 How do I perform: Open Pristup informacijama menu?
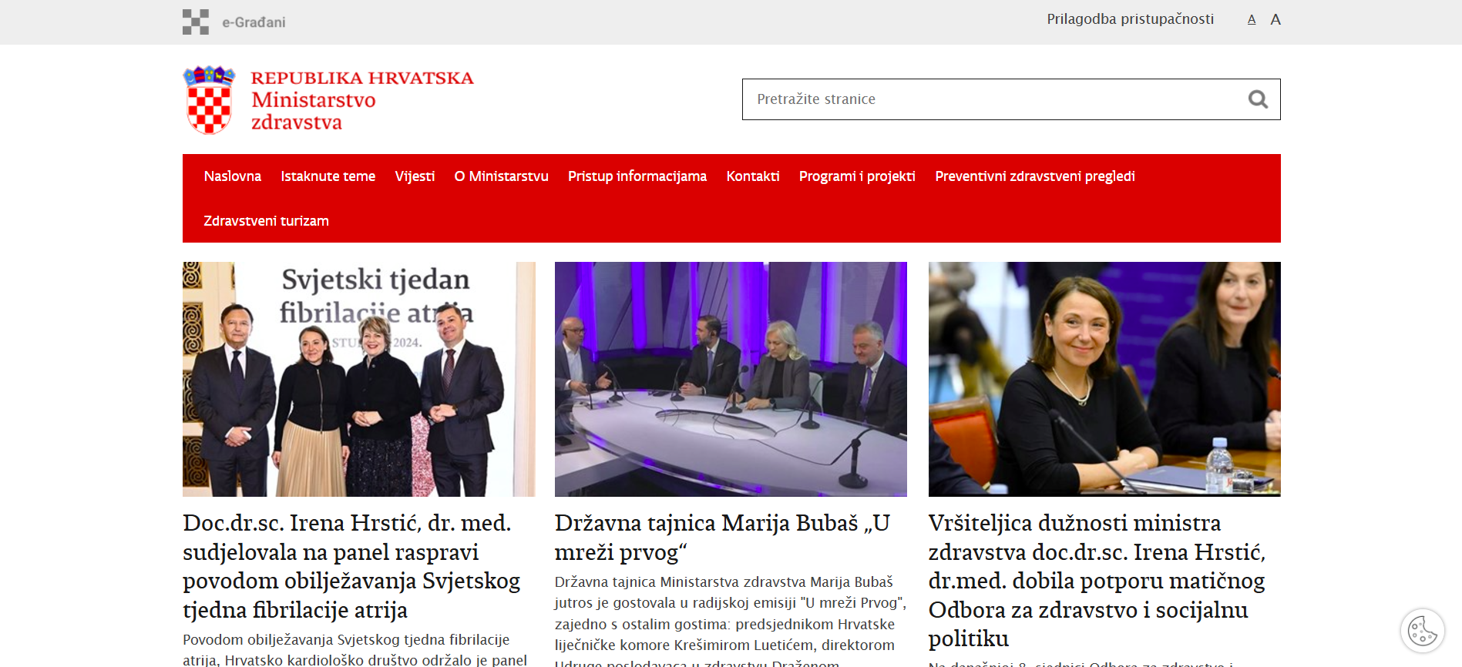click(637, 176)
